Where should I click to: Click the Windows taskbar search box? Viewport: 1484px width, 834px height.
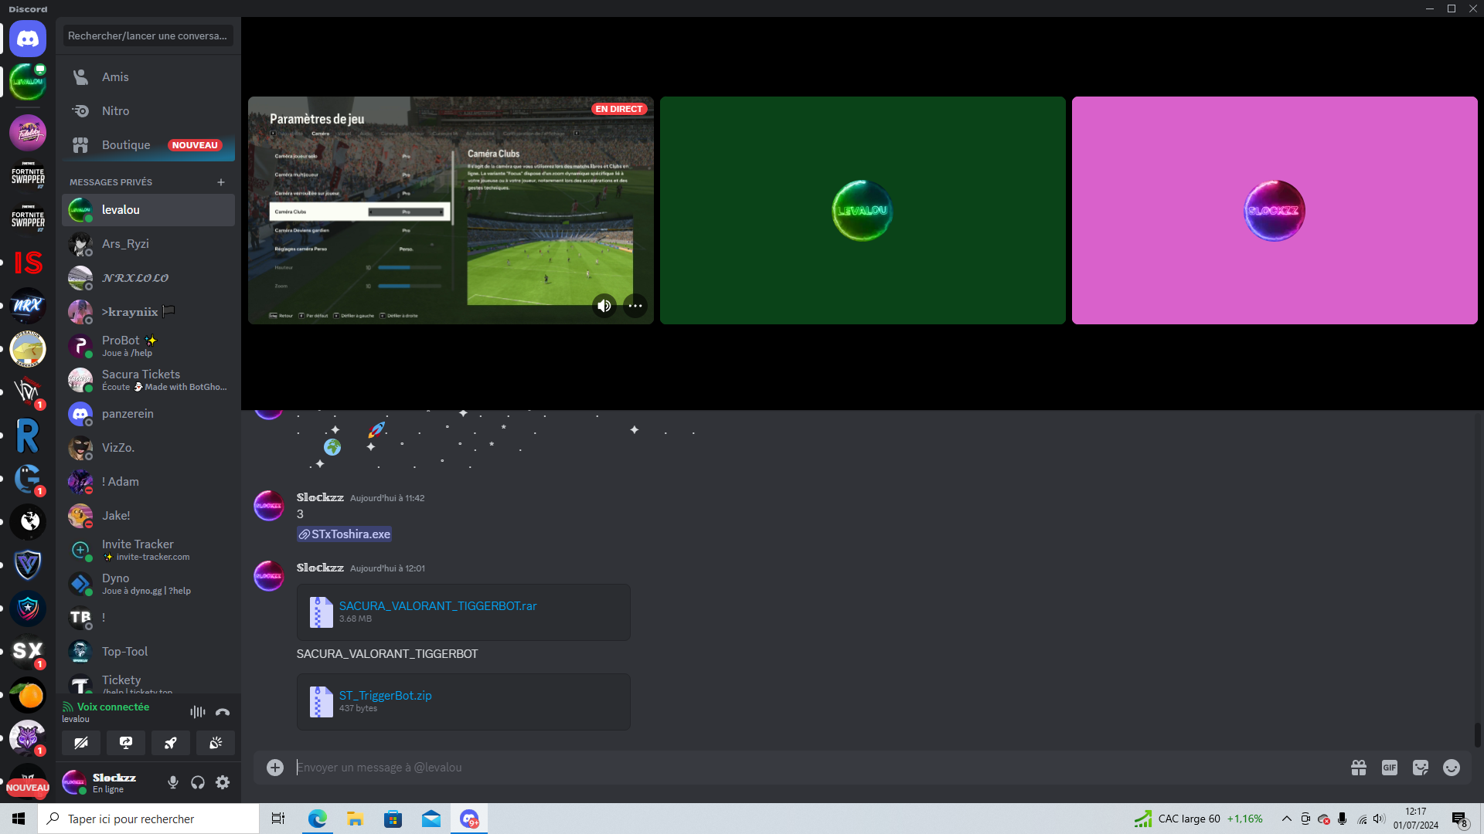pyautogui.click(x=148, y=819)
